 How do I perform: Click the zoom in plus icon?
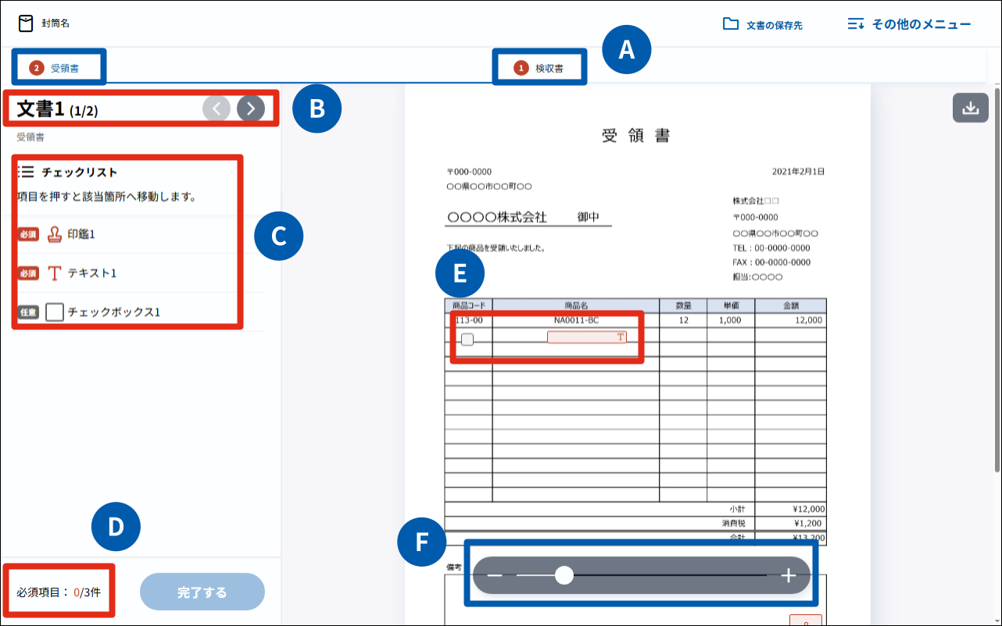[x=788, y=576]
